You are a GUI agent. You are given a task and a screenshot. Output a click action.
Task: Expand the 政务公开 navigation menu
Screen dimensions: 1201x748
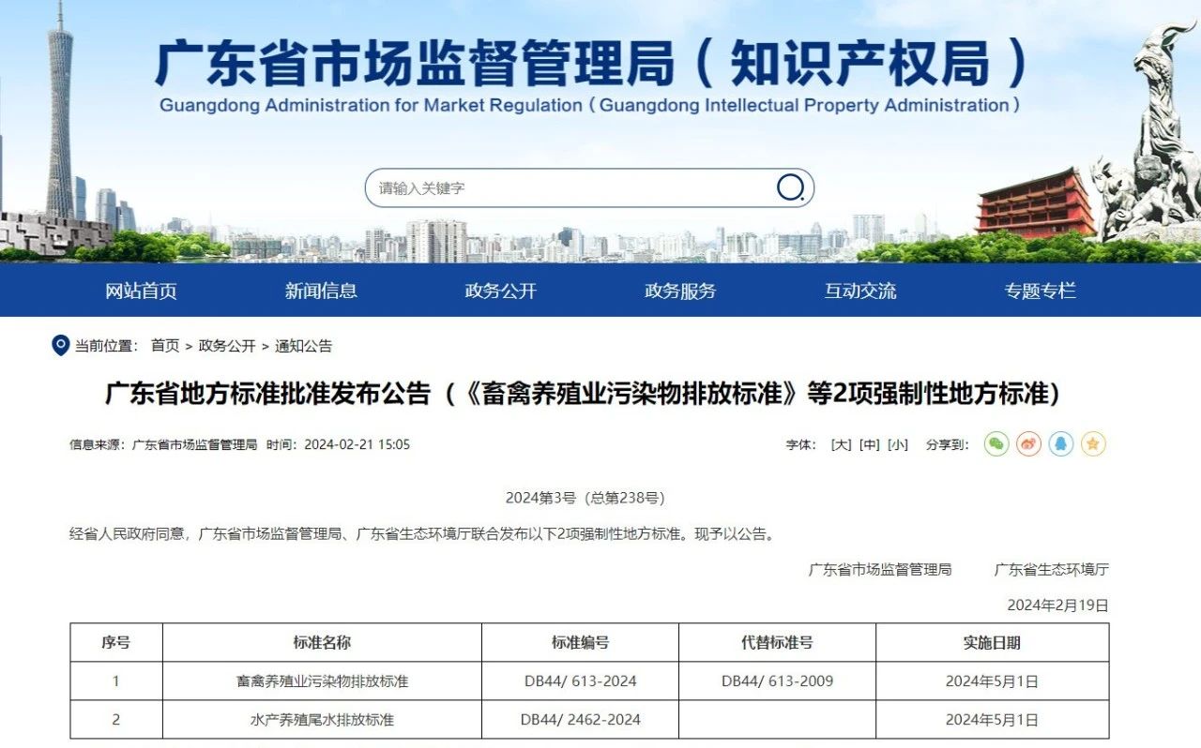500,292
